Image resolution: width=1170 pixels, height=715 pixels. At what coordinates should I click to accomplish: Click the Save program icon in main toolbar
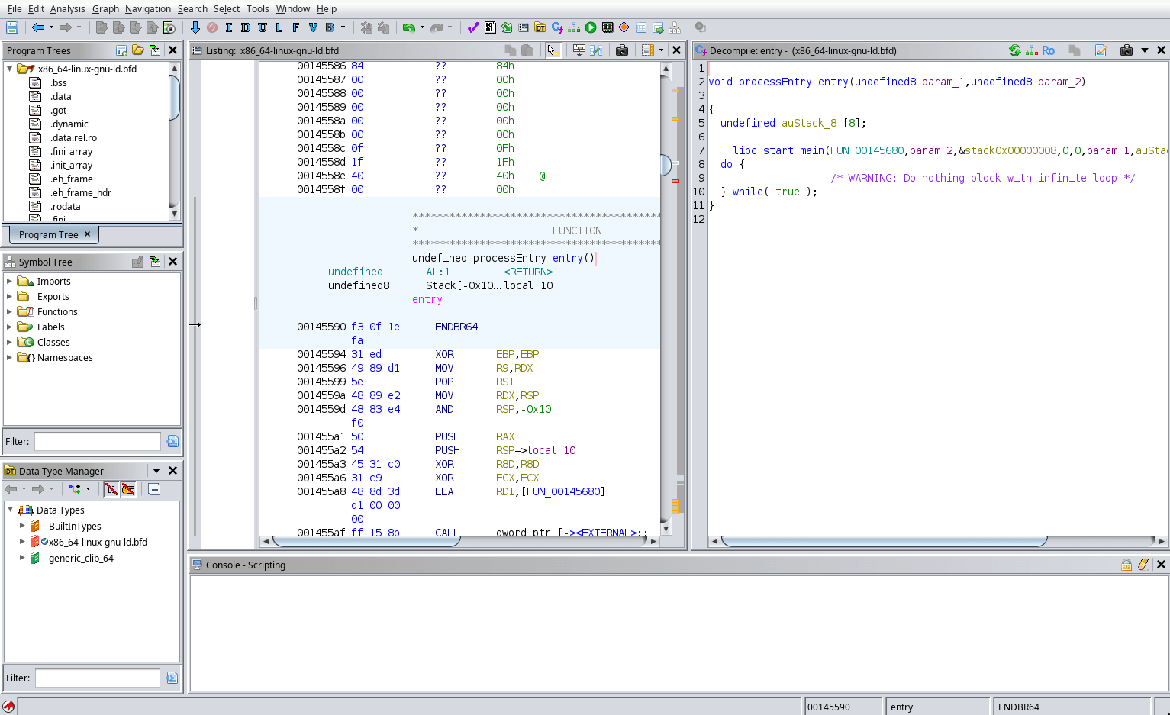12,27
